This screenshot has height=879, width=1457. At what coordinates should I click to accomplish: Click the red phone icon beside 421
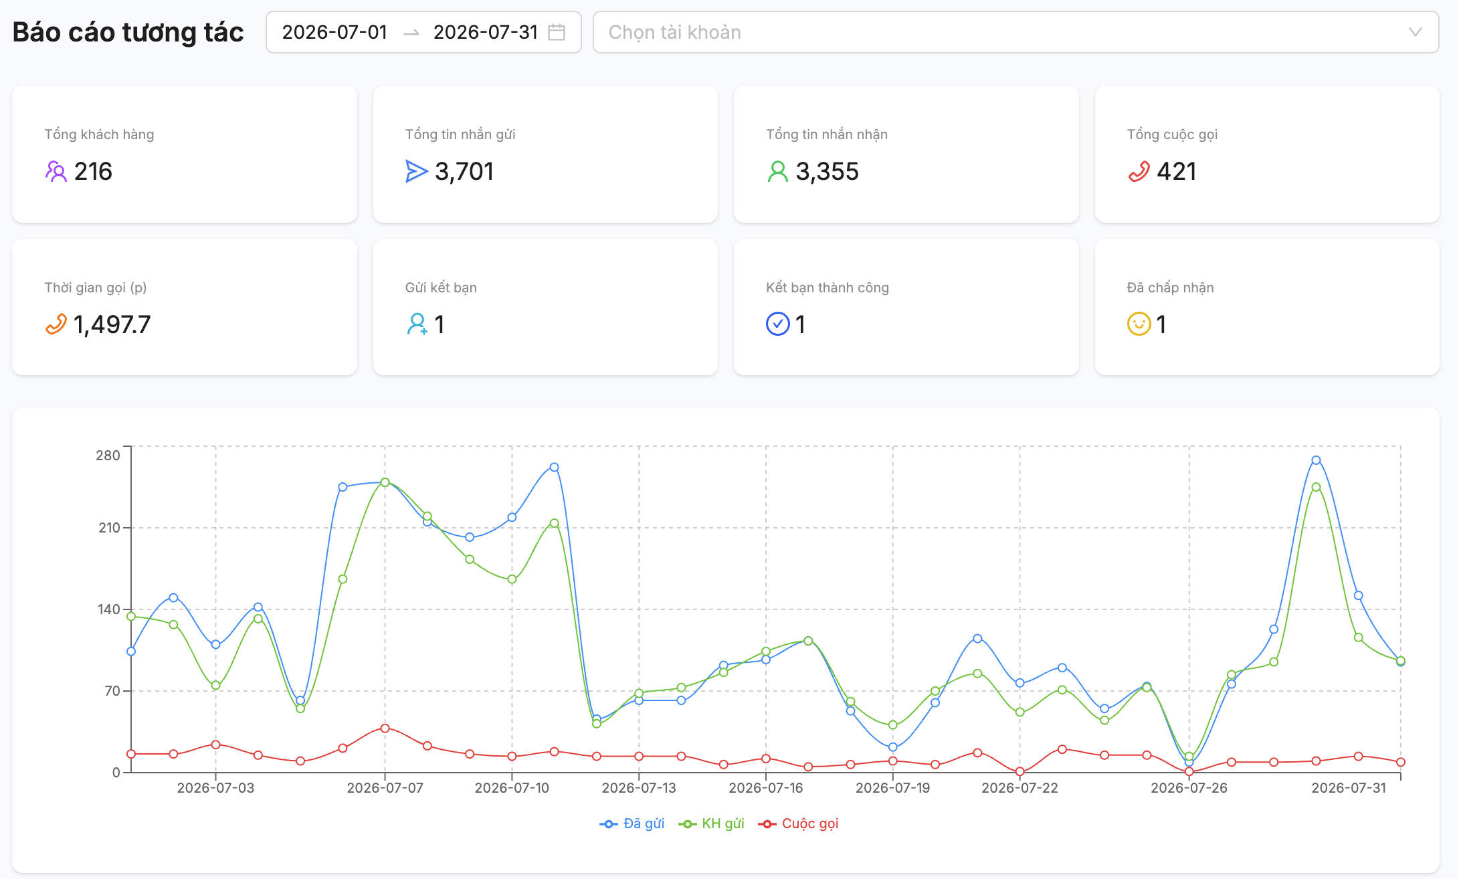coord(1139,172)
